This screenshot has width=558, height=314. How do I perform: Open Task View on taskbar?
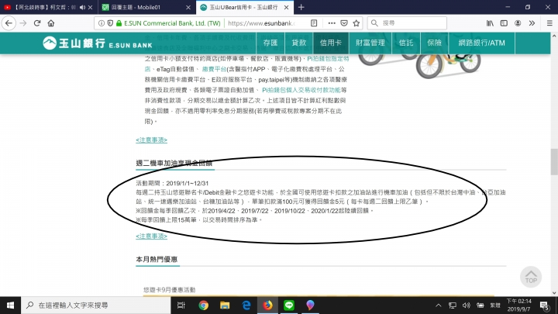[181, 305]
